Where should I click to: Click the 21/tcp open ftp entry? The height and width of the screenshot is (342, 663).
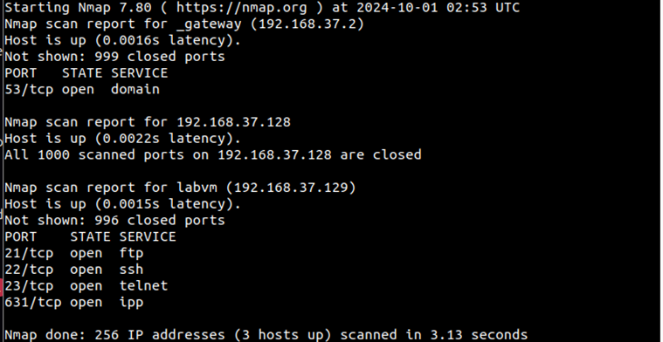[x=74, y=253]
